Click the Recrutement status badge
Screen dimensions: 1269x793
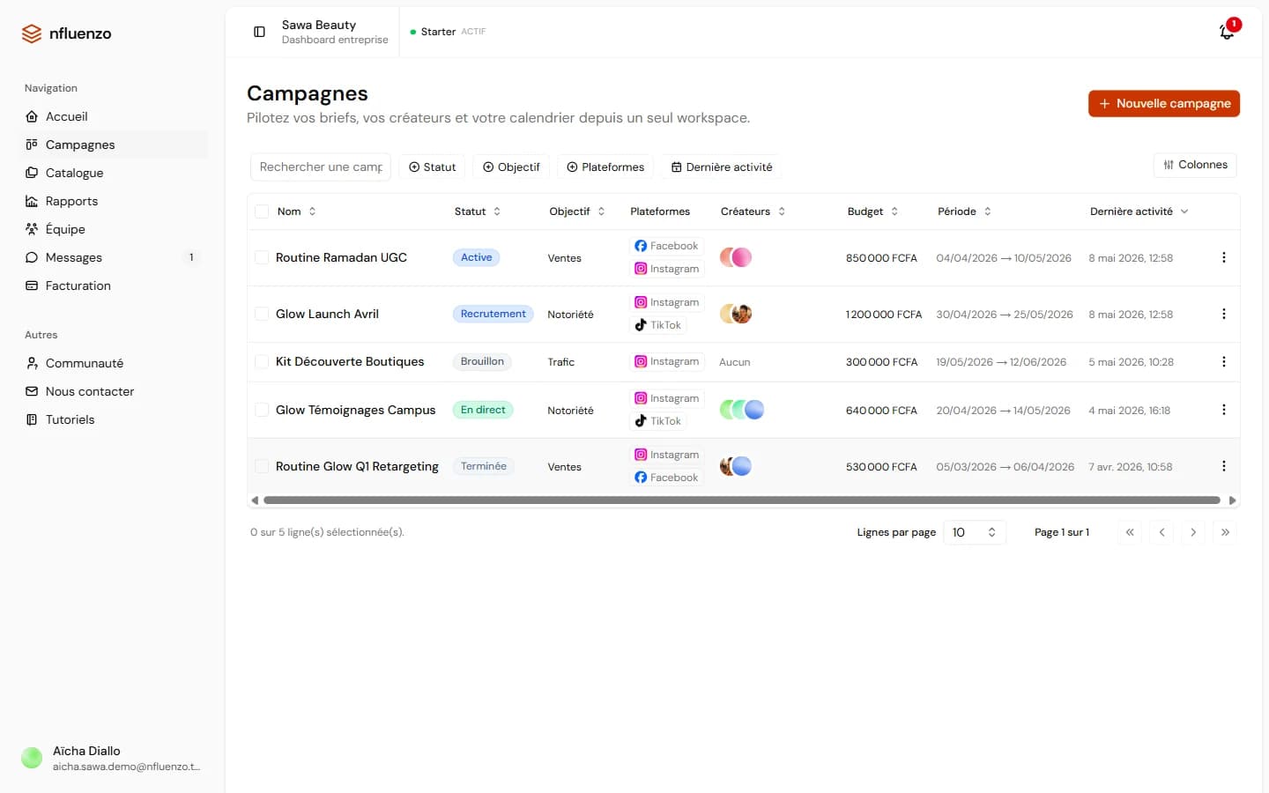493,314
